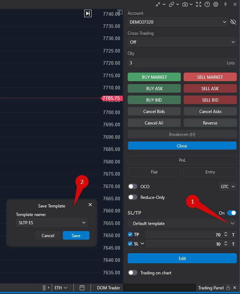240x294 pixels.
Task: Expand the Default template dropdown
Action: coord(182,223)
